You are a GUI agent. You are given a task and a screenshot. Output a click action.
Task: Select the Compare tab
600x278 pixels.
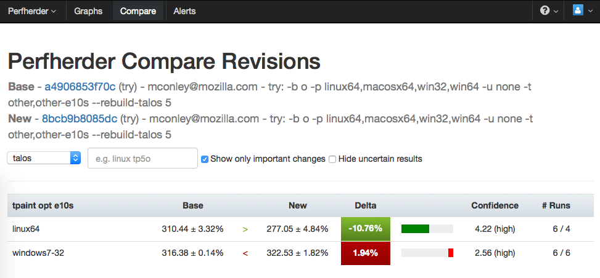point(138,11)
